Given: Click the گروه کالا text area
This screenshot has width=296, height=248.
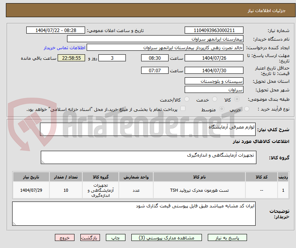Looking at the screenshot, I should (148, 157).
